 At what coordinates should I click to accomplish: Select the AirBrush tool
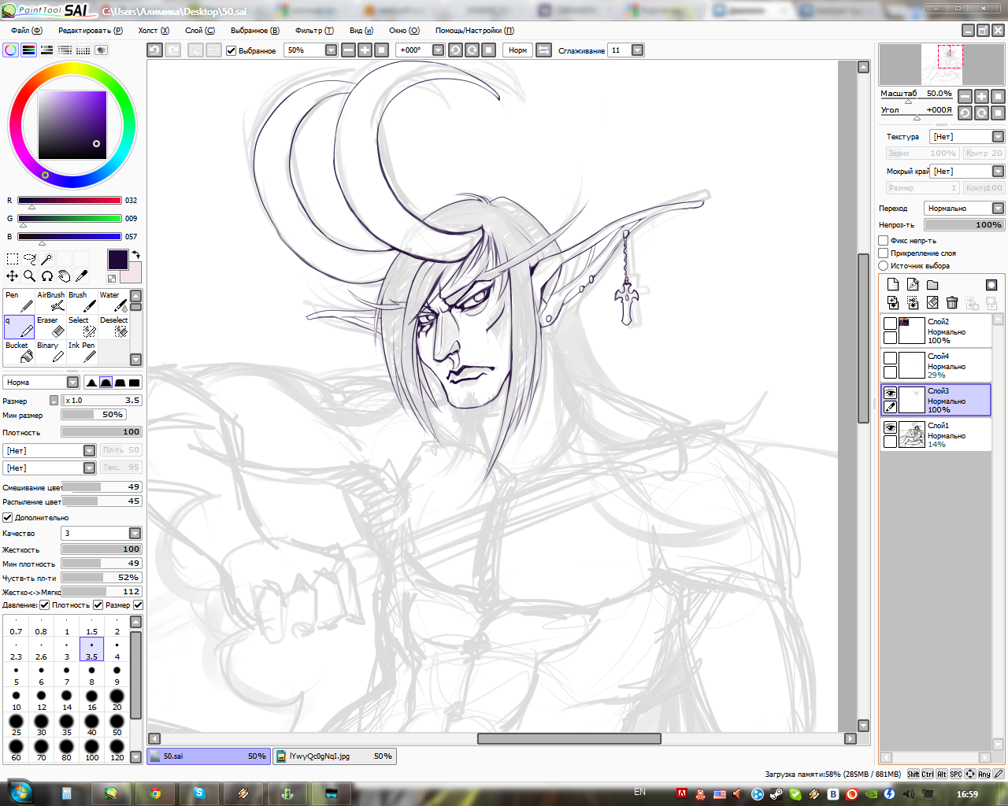coord(50,301)
